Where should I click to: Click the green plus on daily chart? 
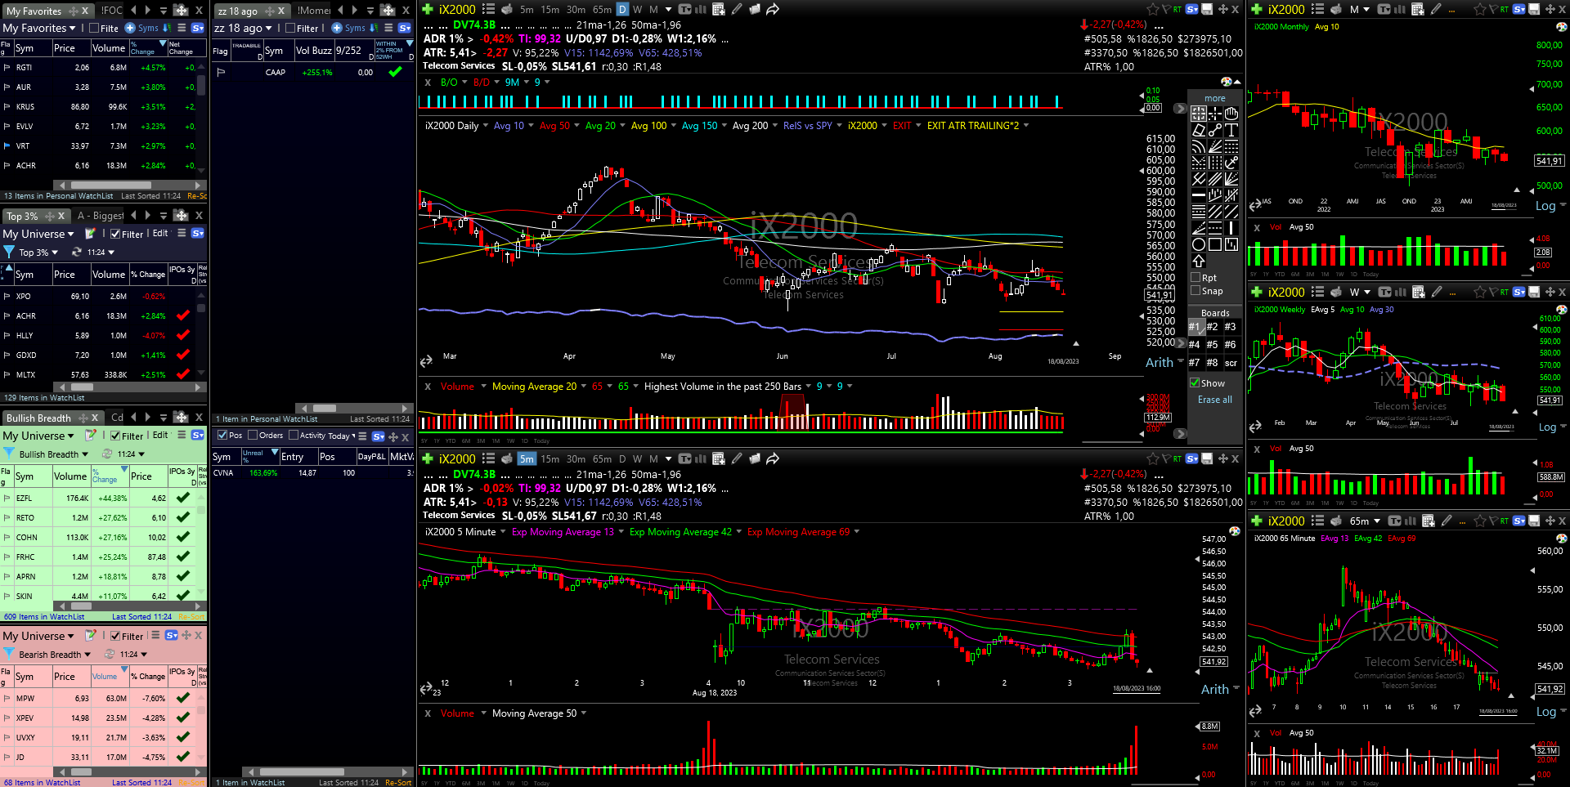click(427, 9)
